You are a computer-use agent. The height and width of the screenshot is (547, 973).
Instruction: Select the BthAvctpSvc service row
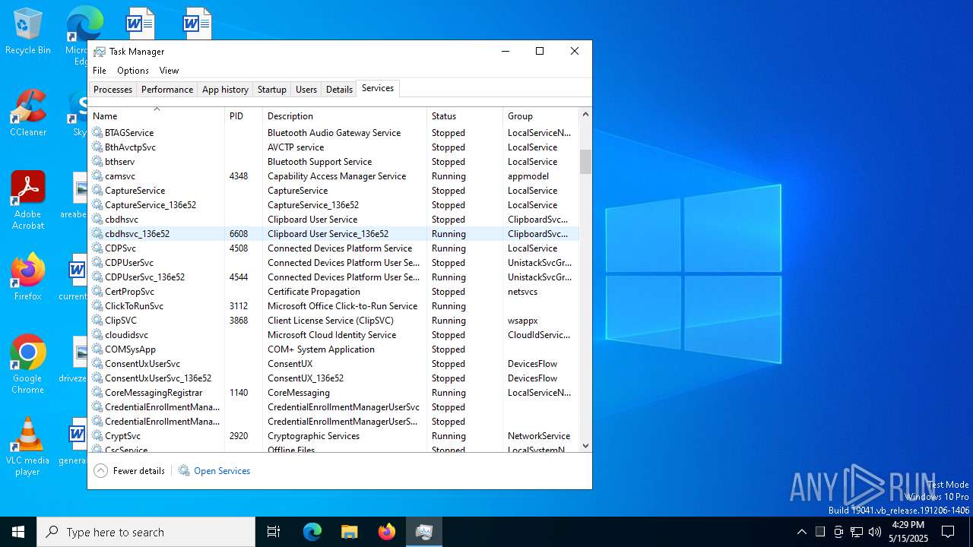(x=334, y=147)
